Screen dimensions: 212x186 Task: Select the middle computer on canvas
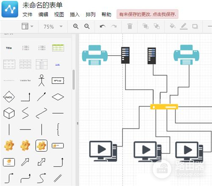(148, 152)
